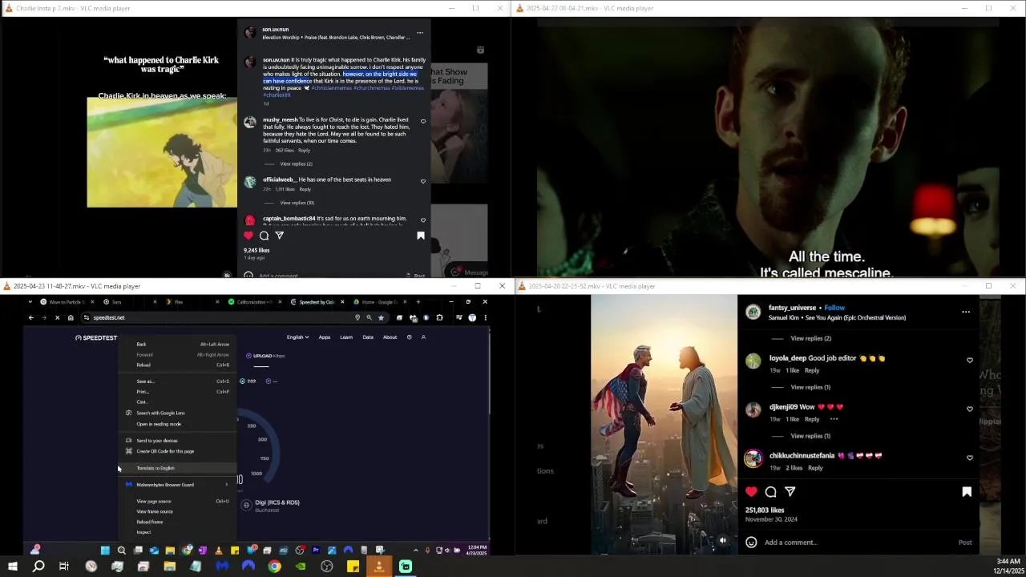Click bookmark star in speedtest address bar
This screenshot has width=1026, height=577.
point(381,317)
